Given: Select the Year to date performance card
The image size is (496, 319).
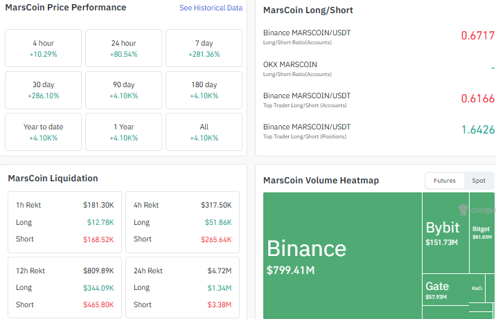Looking at the screenshot, I should tap(44, 131).
